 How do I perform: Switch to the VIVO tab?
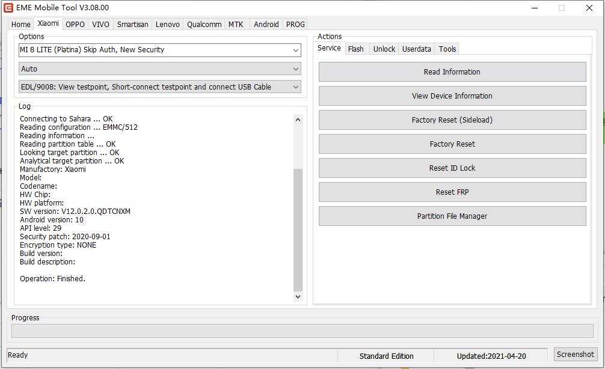click(100, 24)
